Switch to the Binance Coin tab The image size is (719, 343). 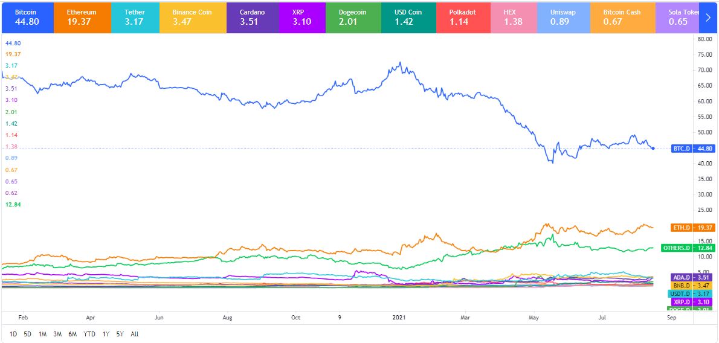[193, 17]
